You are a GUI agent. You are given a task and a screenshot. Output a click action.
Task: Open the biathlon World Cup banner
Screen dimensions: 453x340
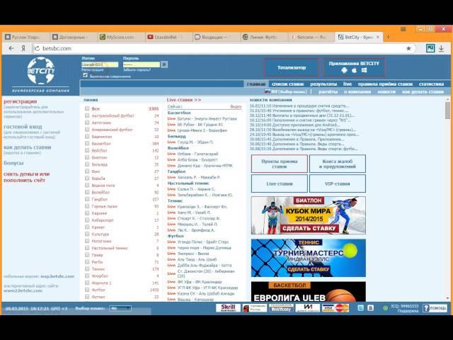tap(309, 215)
